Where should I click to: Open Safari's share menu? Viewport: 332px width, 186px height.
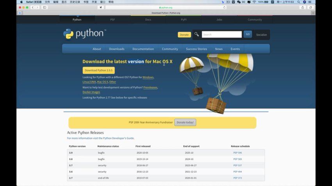tap(303, 7)
